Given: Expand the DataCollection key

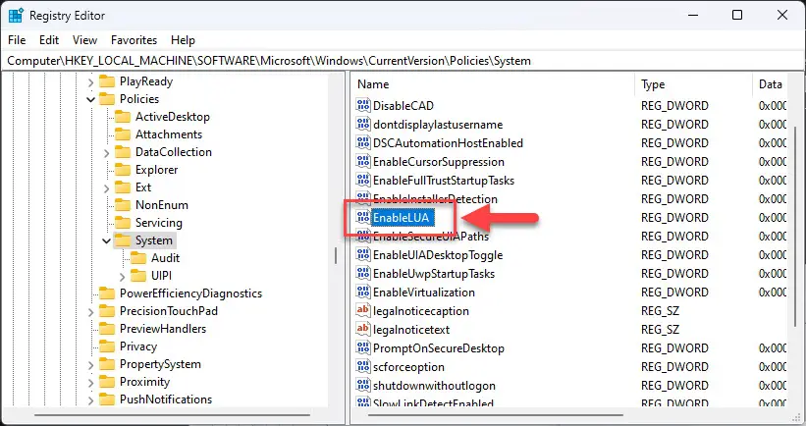Looking at the screenshot, I should point(106,152).
